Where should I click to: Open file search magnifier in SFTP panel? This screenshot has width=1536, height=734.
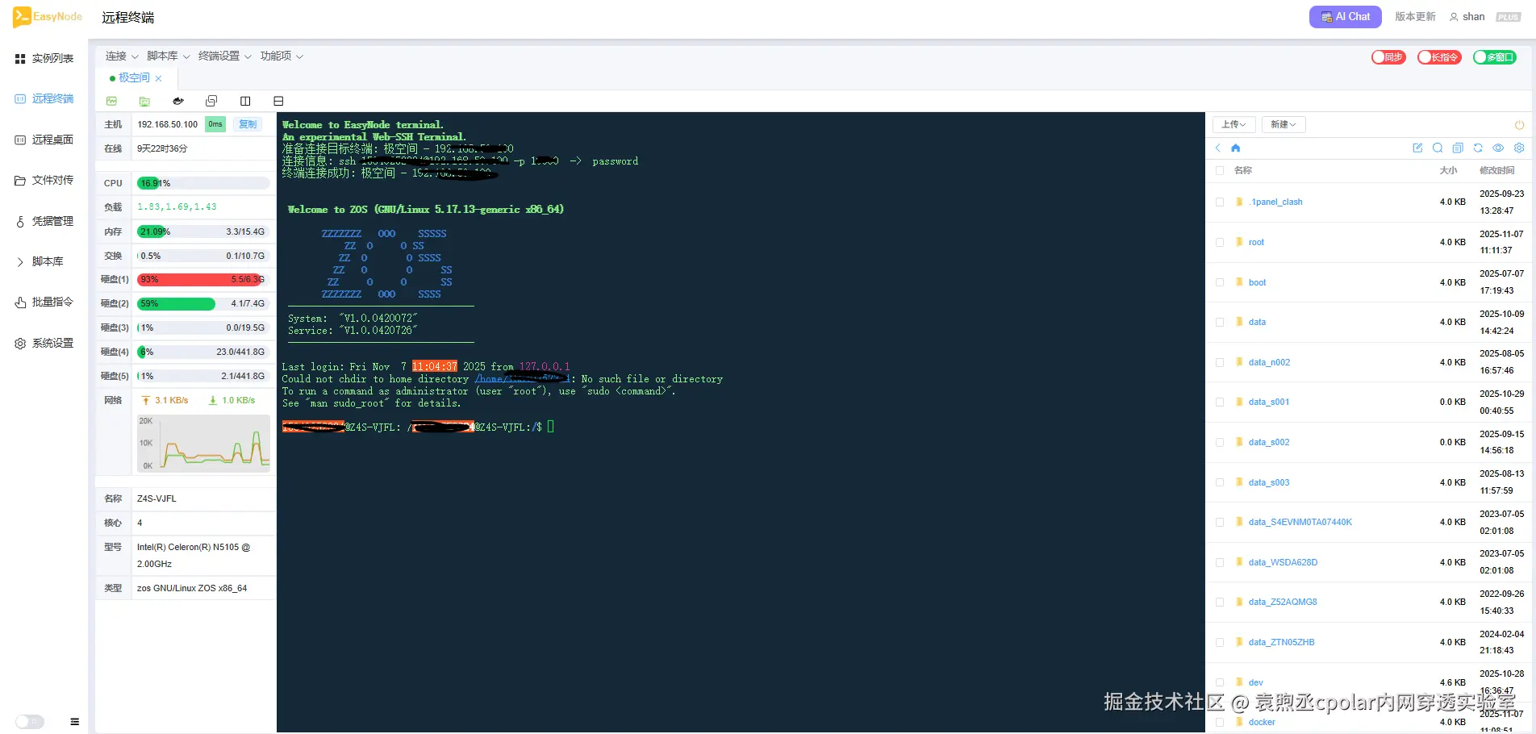(x=1438, y=148)
